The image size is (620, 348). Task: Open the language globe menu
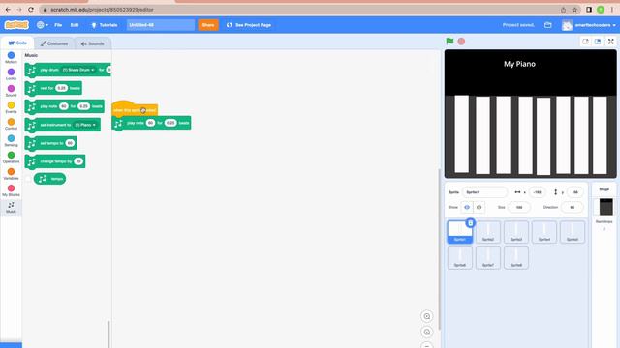click(x=43, y=25)
